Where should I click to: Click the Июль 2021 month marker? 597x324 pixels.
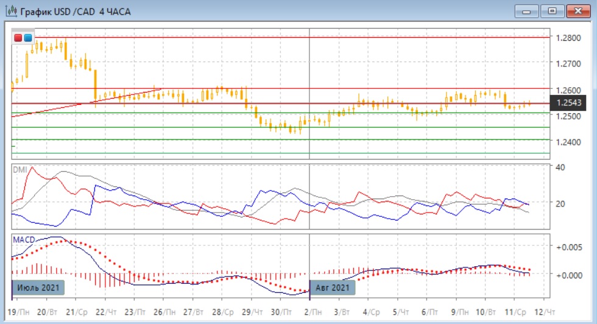pos(38,287)
